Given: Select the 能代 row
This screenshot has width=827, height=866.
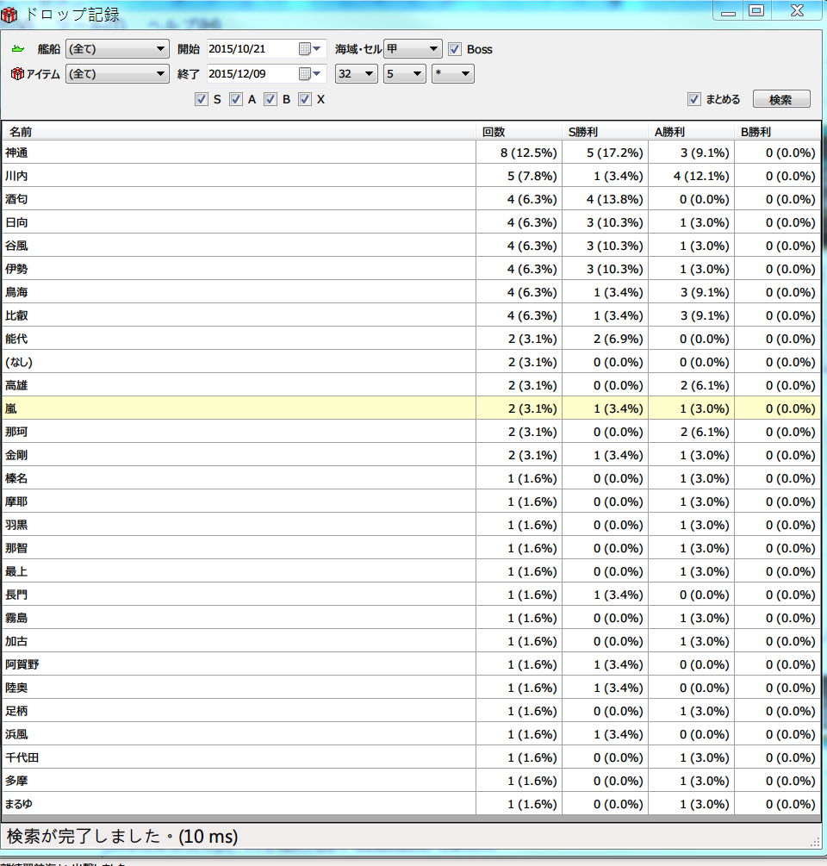Looking at the screenshot, I should click(411, 339).
